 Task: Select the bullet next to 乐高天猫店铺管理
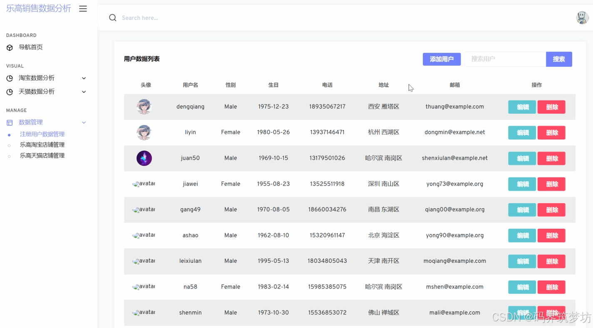coord(10,155)
